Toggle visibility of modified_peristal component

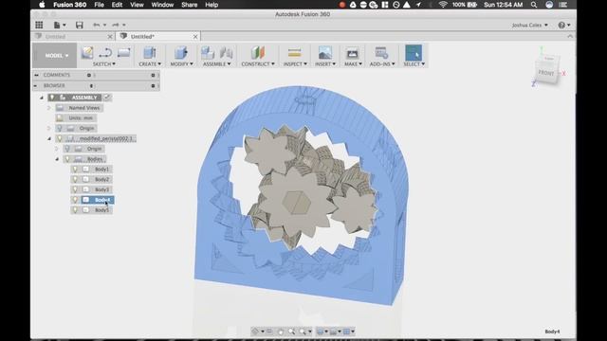(x=60, y=138)
